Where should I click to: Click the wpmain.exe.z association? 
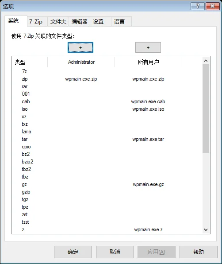(149, 229)
